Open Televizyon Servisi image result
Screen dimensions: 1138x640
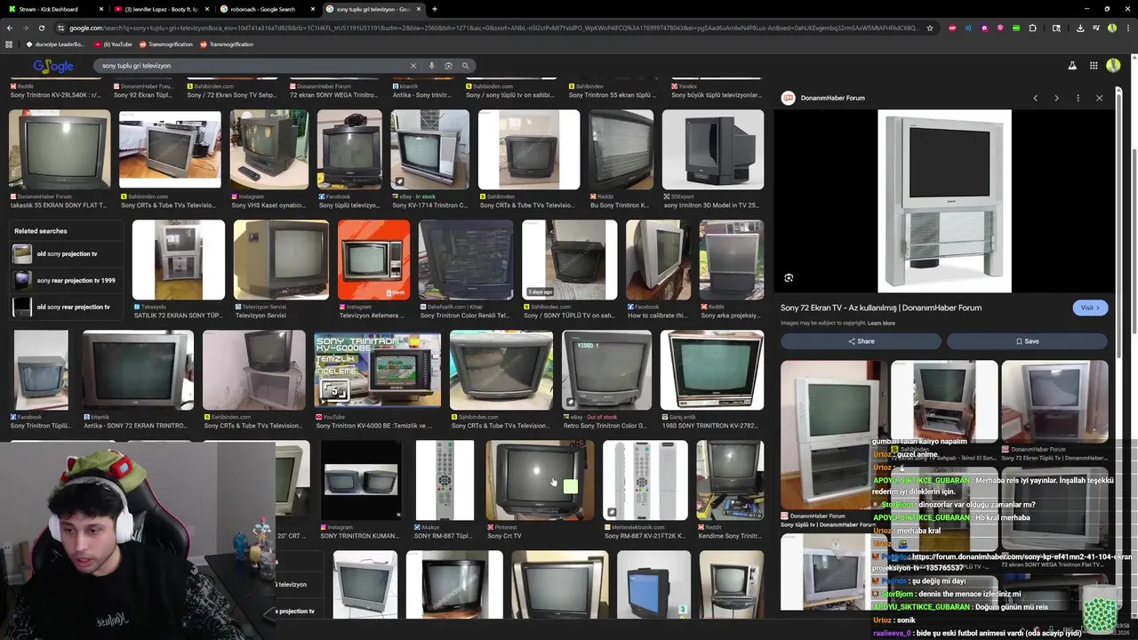pos(281,260)
